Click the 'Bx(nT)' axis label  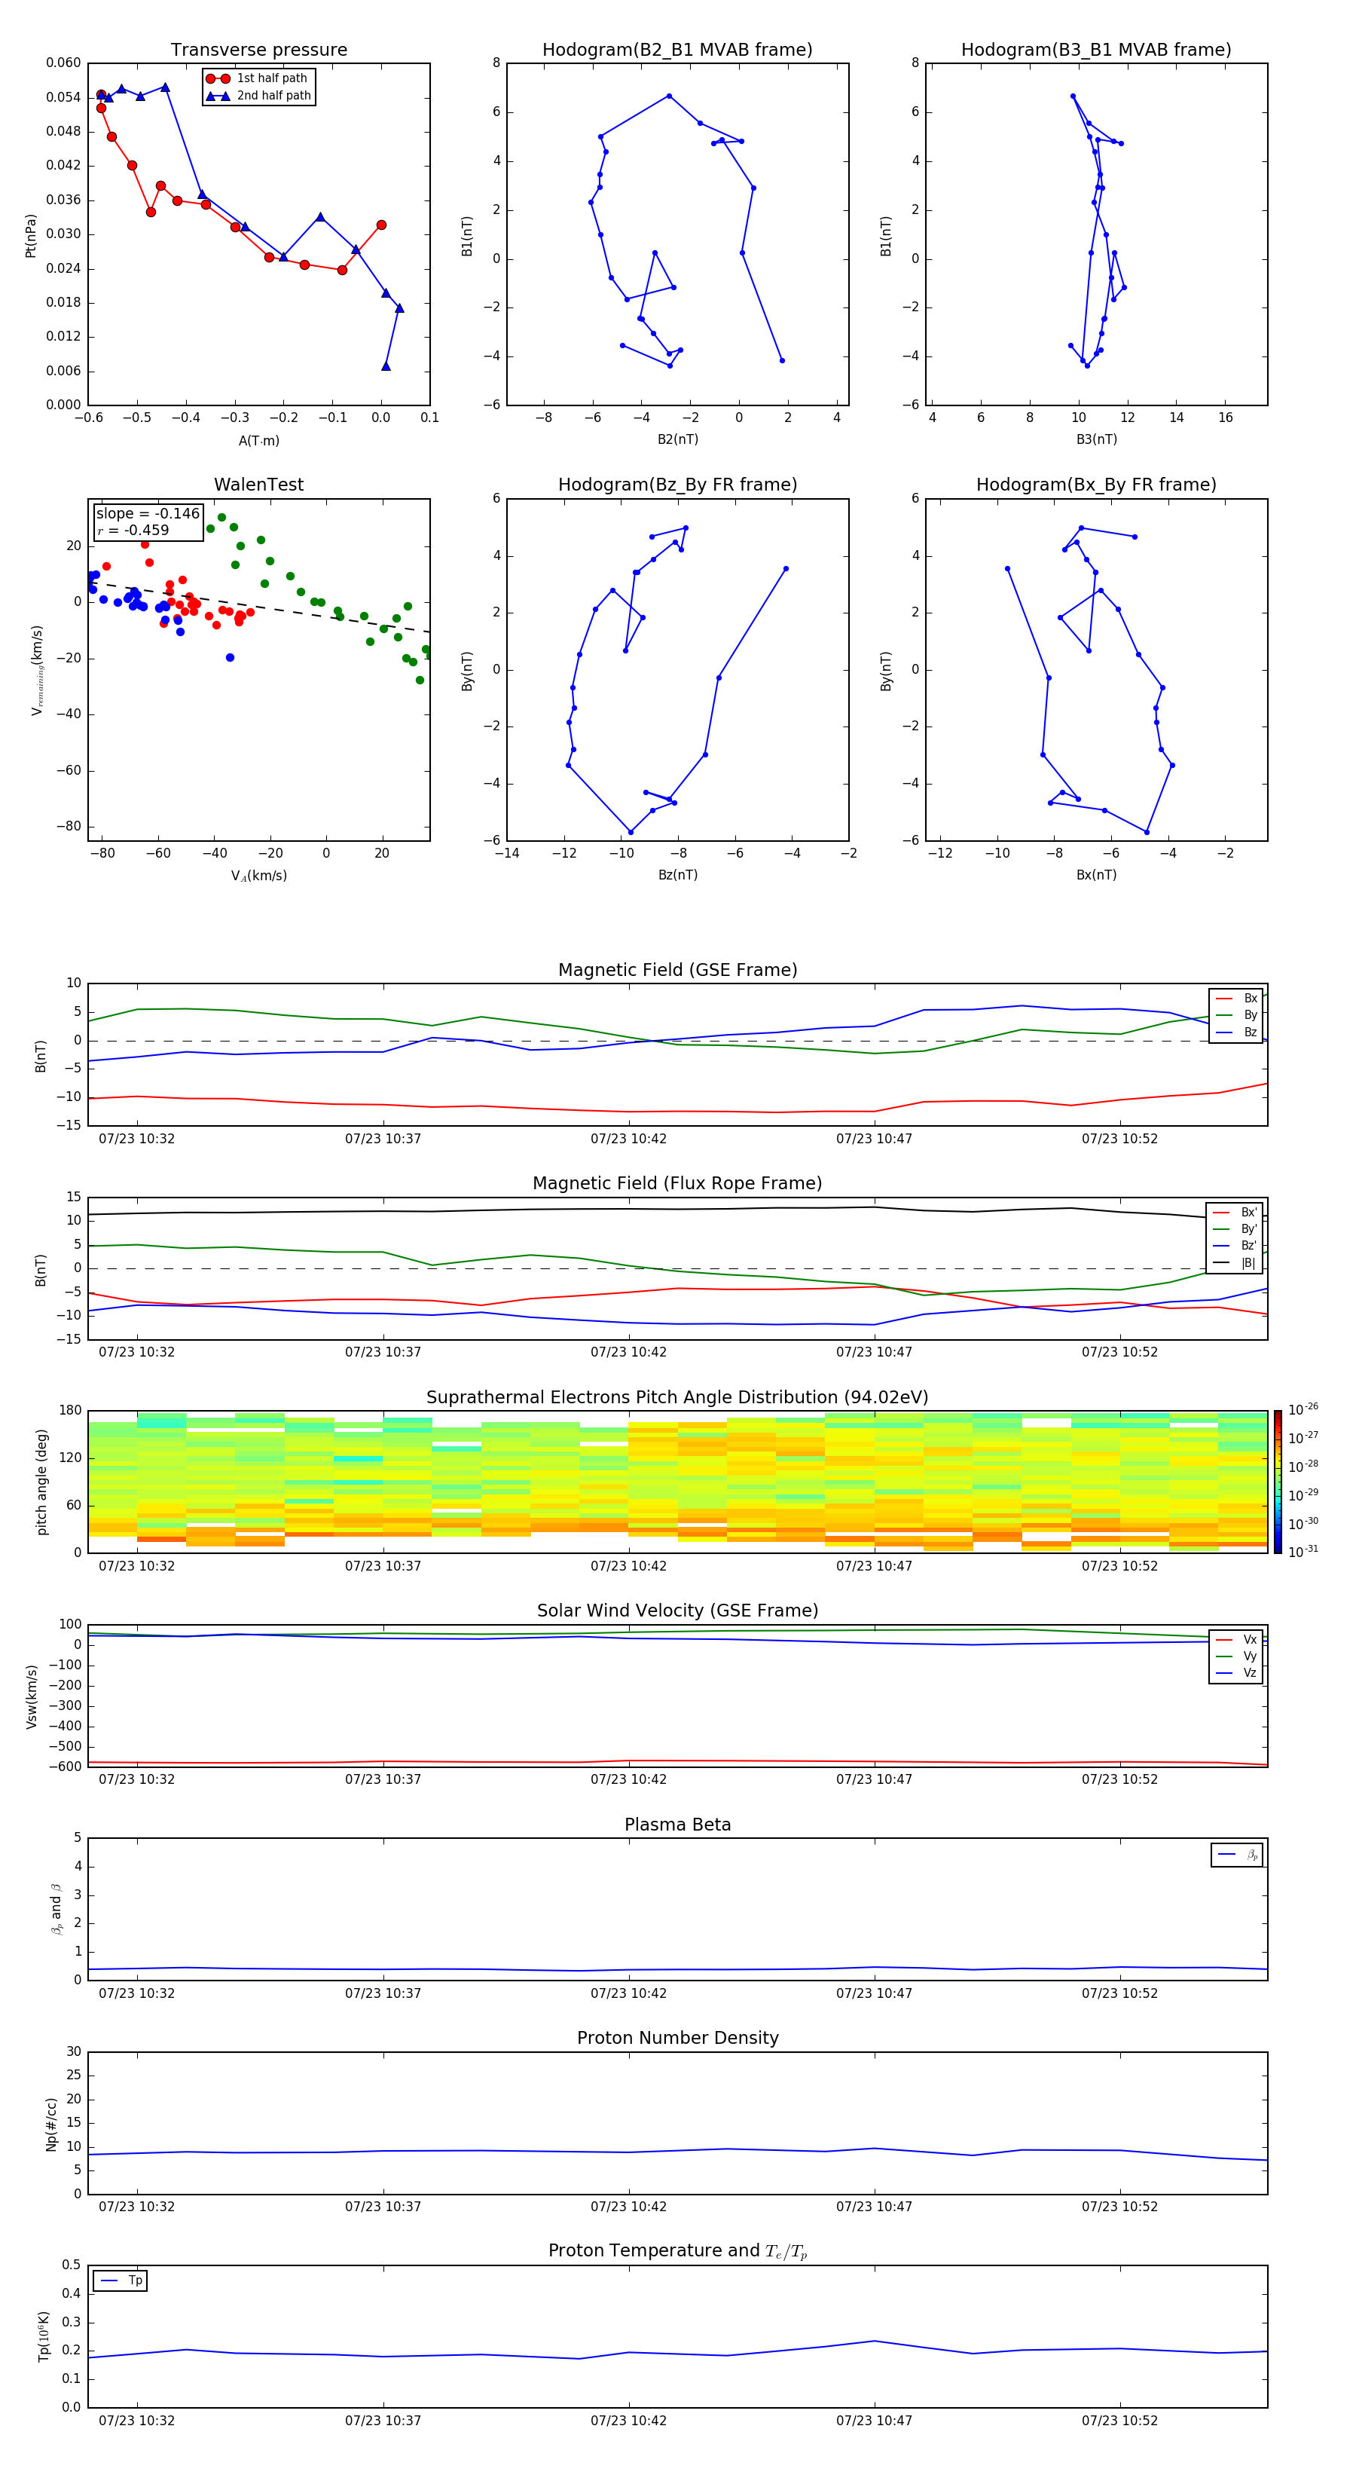(x=1096, y=875)
